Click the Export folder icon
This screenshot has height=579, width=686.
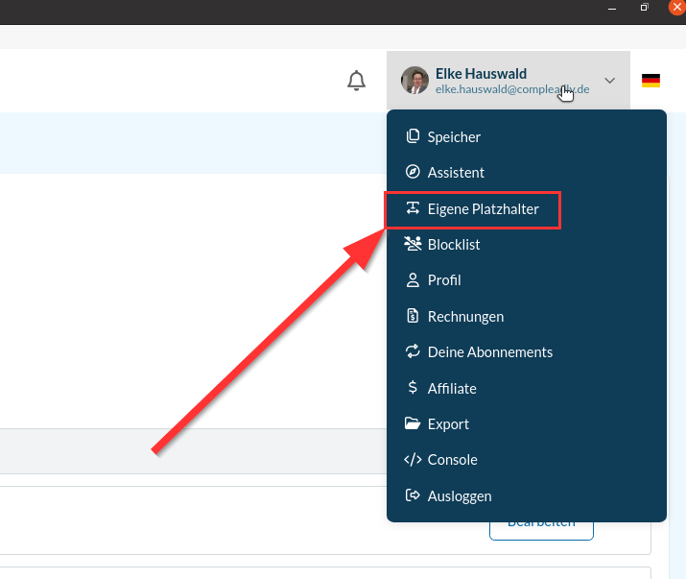[x=414, y=424]
